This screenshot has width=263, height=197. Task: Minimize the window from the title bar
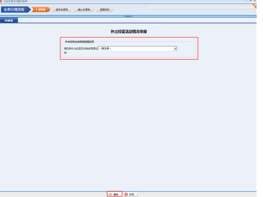point(246,1)
